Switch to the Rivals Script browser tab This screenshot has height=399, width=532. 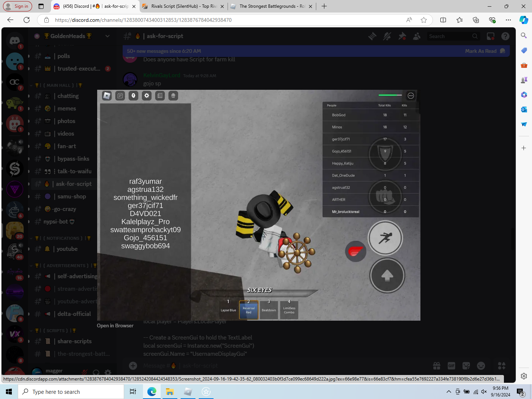click(x=183, y=6)
